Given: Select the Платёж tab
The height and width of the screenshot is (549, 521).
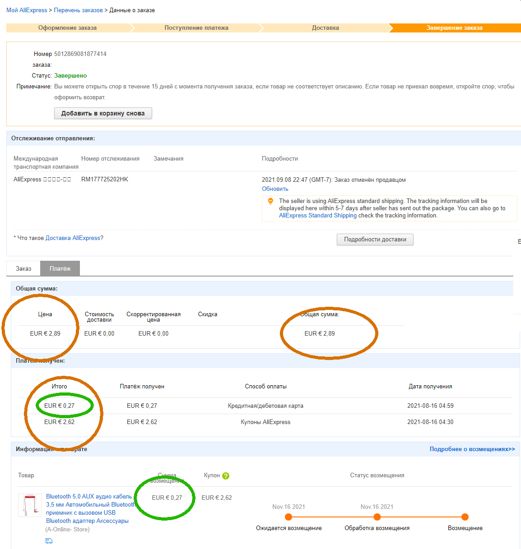Looking at the screenshot, I should point(60,268).
